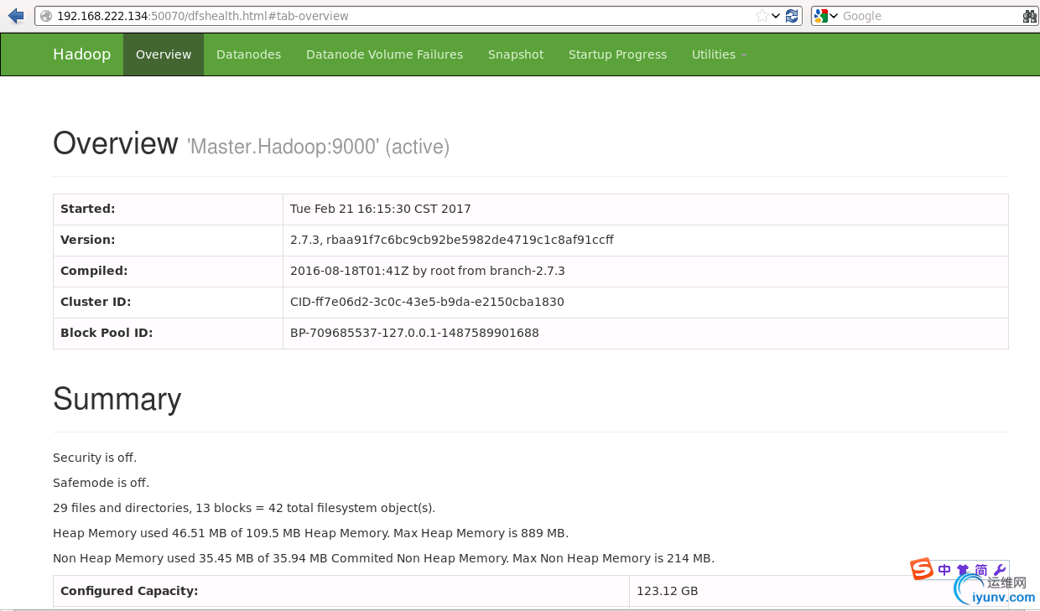Click the binoculars search icon

coord(1030,16)
